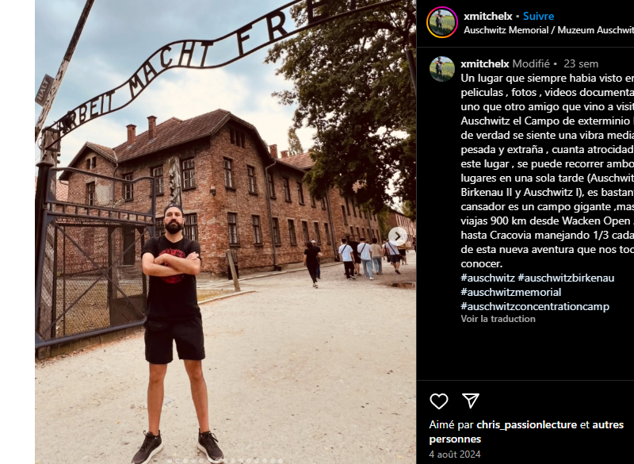Open chris_passionlecture profile
This screenshot has height=464, width=634.
pos(526,425)
